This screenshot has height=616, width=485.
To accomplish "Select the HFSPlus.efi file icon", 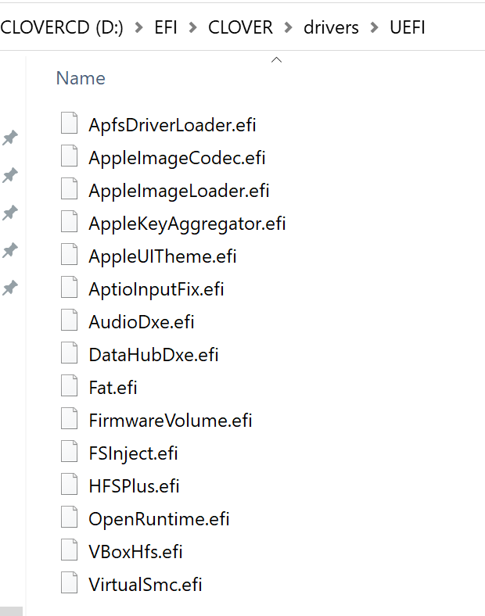I will click(x=70, y=485).
